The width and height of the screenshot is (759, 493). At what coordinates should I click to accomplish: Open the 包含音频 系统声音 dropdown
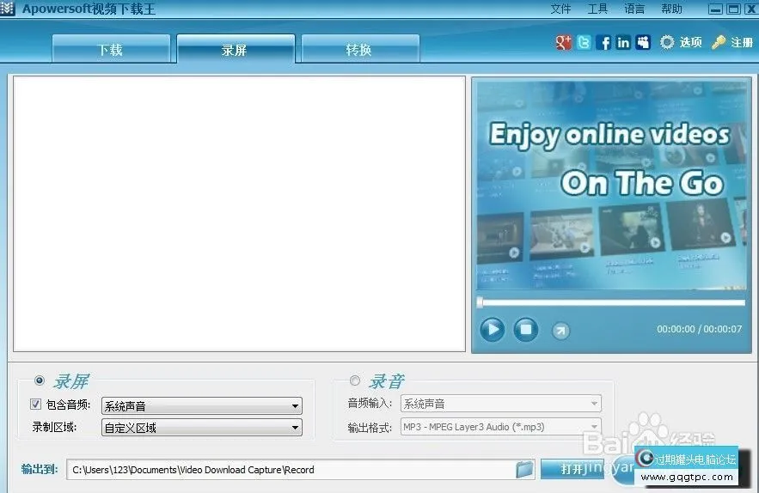(x=202, y=406)
